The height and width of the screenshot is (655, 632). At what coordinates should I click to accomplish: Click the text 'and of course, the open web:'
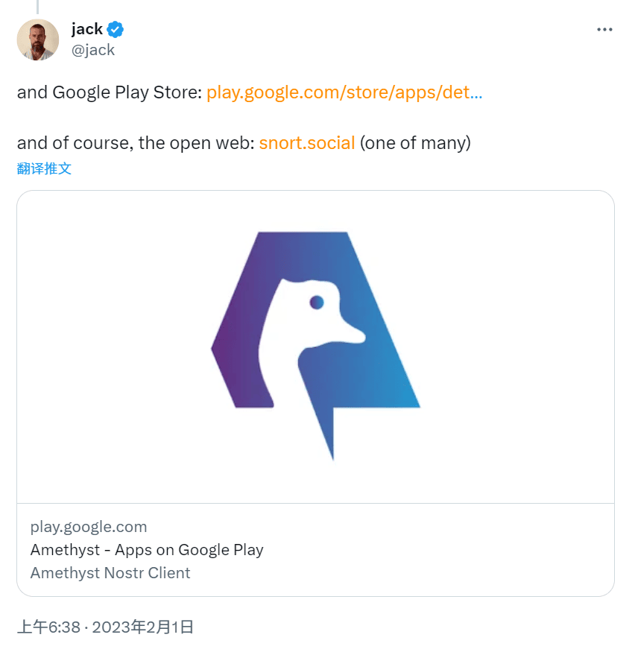tap(136, 143)
